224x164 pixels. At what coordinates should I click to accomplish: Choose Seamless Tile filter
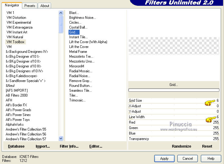coord(80,91)
